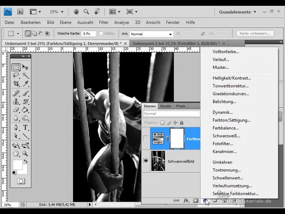Select the History Brush tool
The image size is (285, 214).
(x=25, y=101)
